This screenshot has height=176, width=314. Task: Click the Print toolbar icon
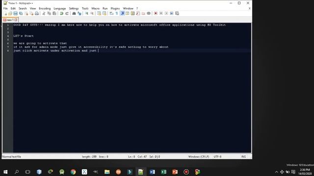point(37,13)
